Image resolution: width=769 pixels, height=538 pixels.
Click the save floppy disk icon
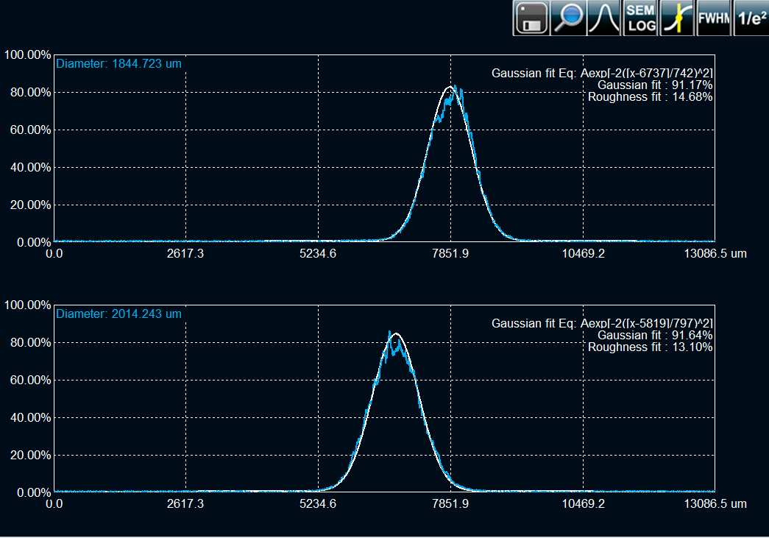[531, 18]
